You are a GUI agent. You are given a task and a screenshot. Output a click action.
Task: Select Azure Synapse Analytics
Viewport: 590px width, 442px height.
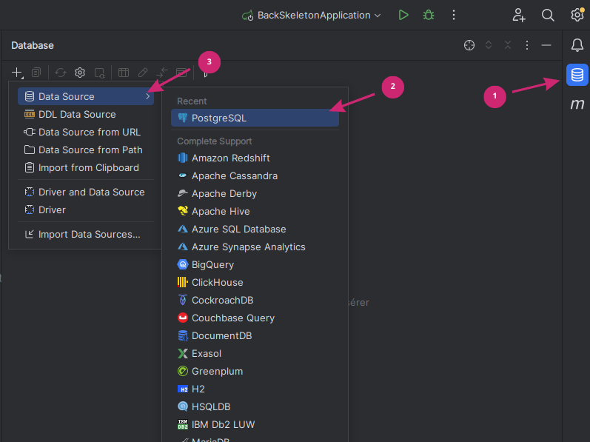255,247
